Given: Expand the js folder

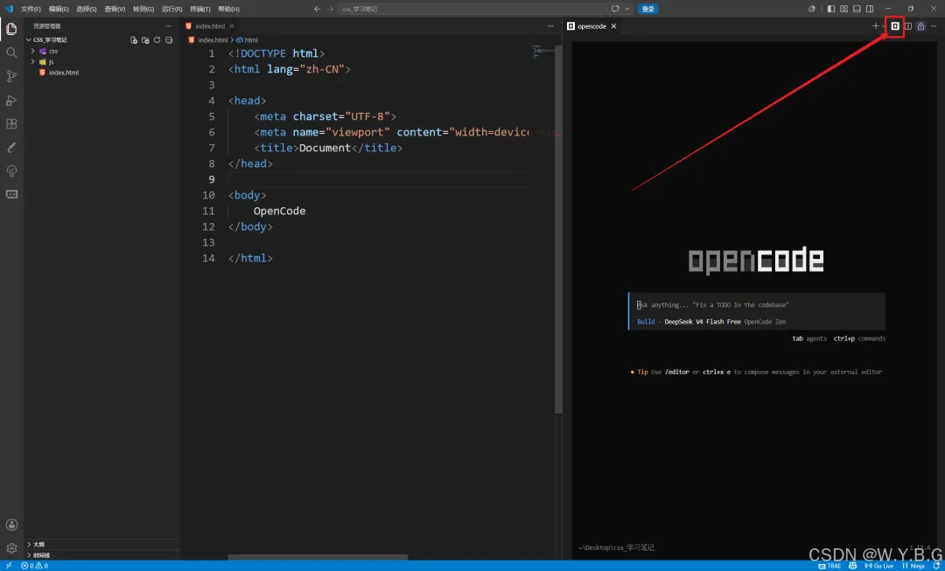Looking at the screenshot, I should pos(33,61).
